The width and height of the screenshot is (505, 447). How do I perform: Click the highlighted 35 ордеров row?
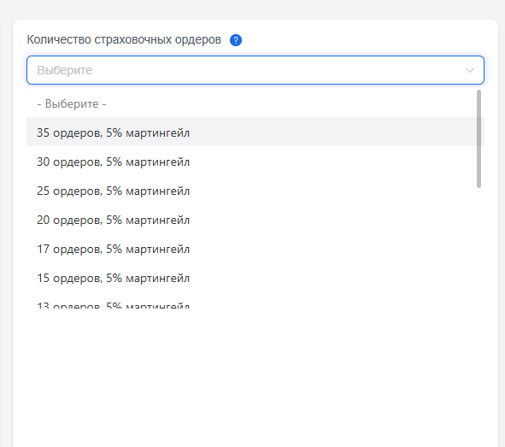[x=255, y=132]
